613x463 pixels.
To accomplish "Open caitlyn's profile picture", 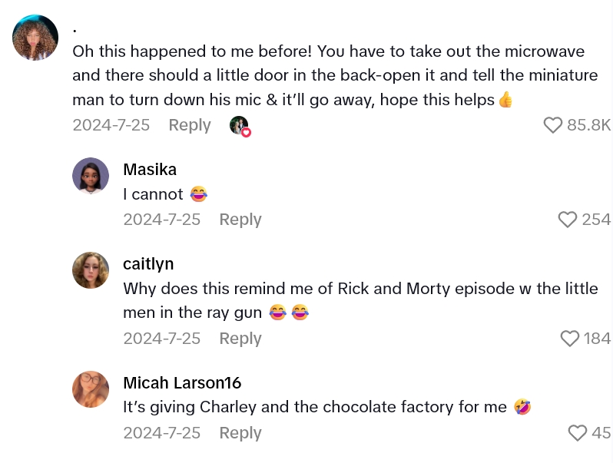I will [x=91, y=270].
